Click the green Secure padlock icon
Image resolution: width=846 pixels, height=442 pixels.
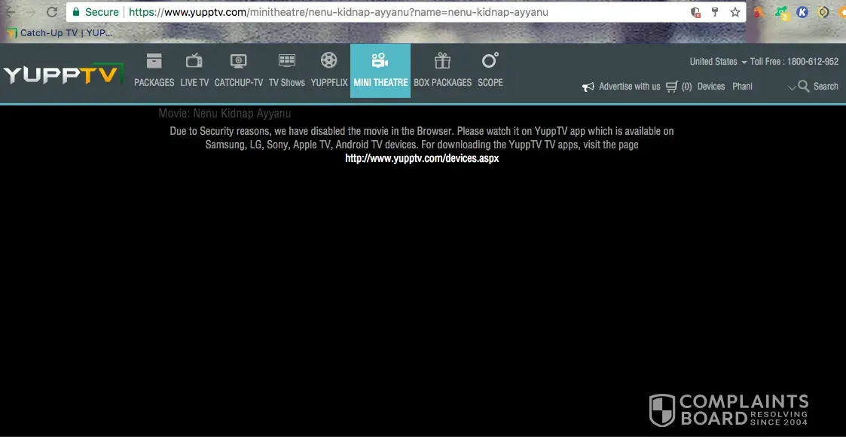[76, 12]
